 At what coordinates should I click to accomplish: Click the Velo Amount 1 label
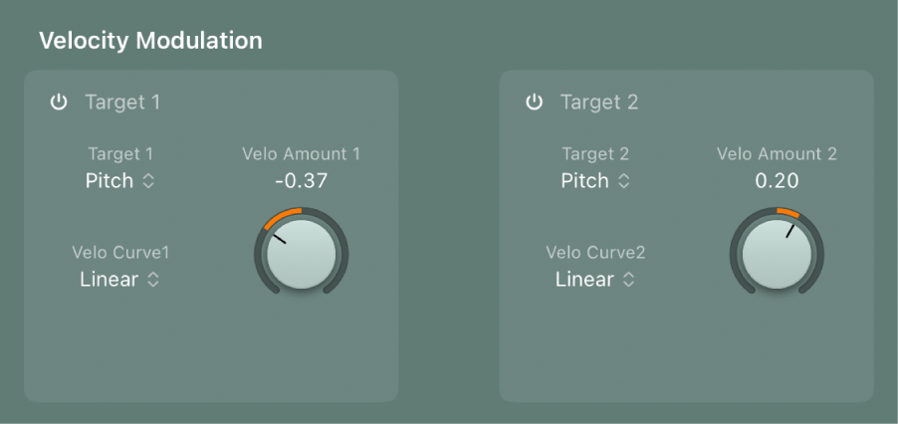[x=301, y=154]
